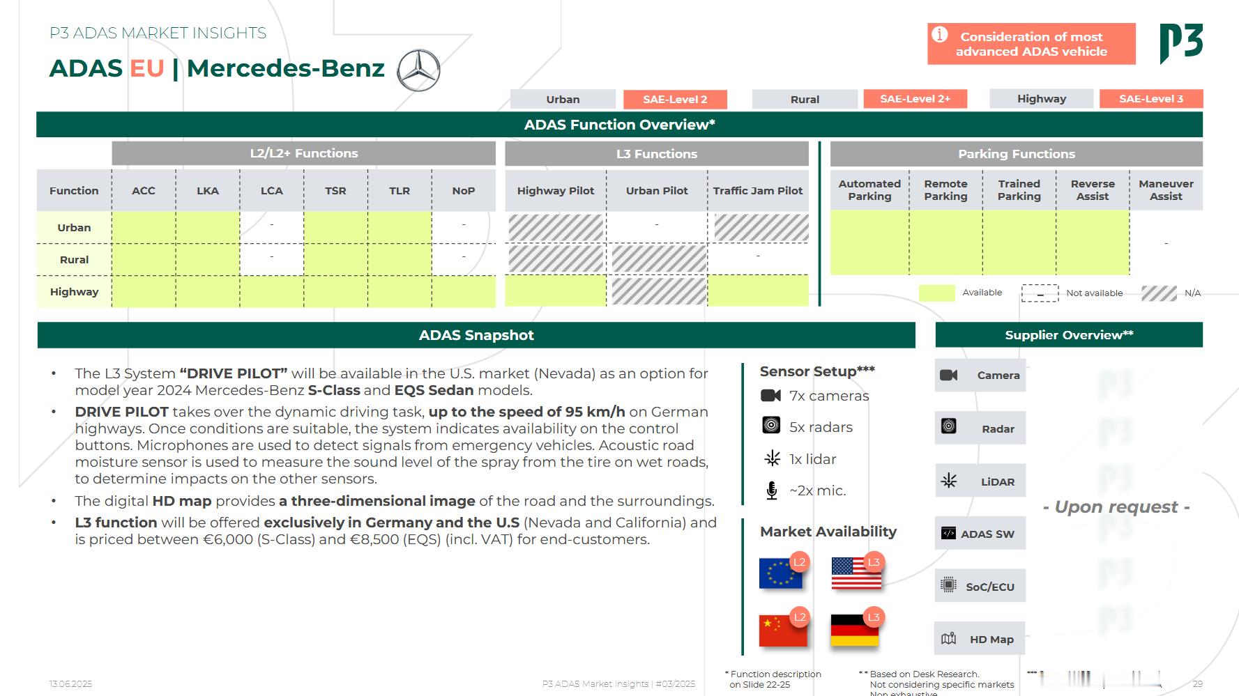Click the P3 ADAS MARKET INSIGHTS title

[x=158, y=33]
